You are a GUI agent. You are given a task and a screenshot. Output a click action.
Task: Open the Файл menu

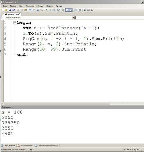(x=5, y=6)
